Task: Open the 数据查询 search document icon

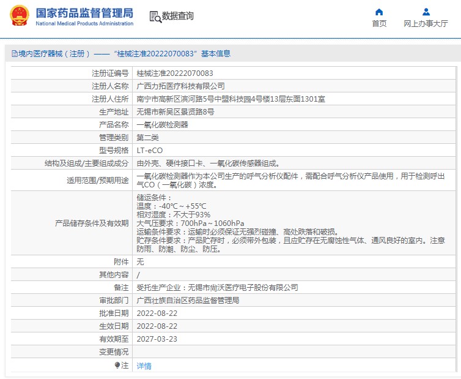Action: (x=155, y=17)
